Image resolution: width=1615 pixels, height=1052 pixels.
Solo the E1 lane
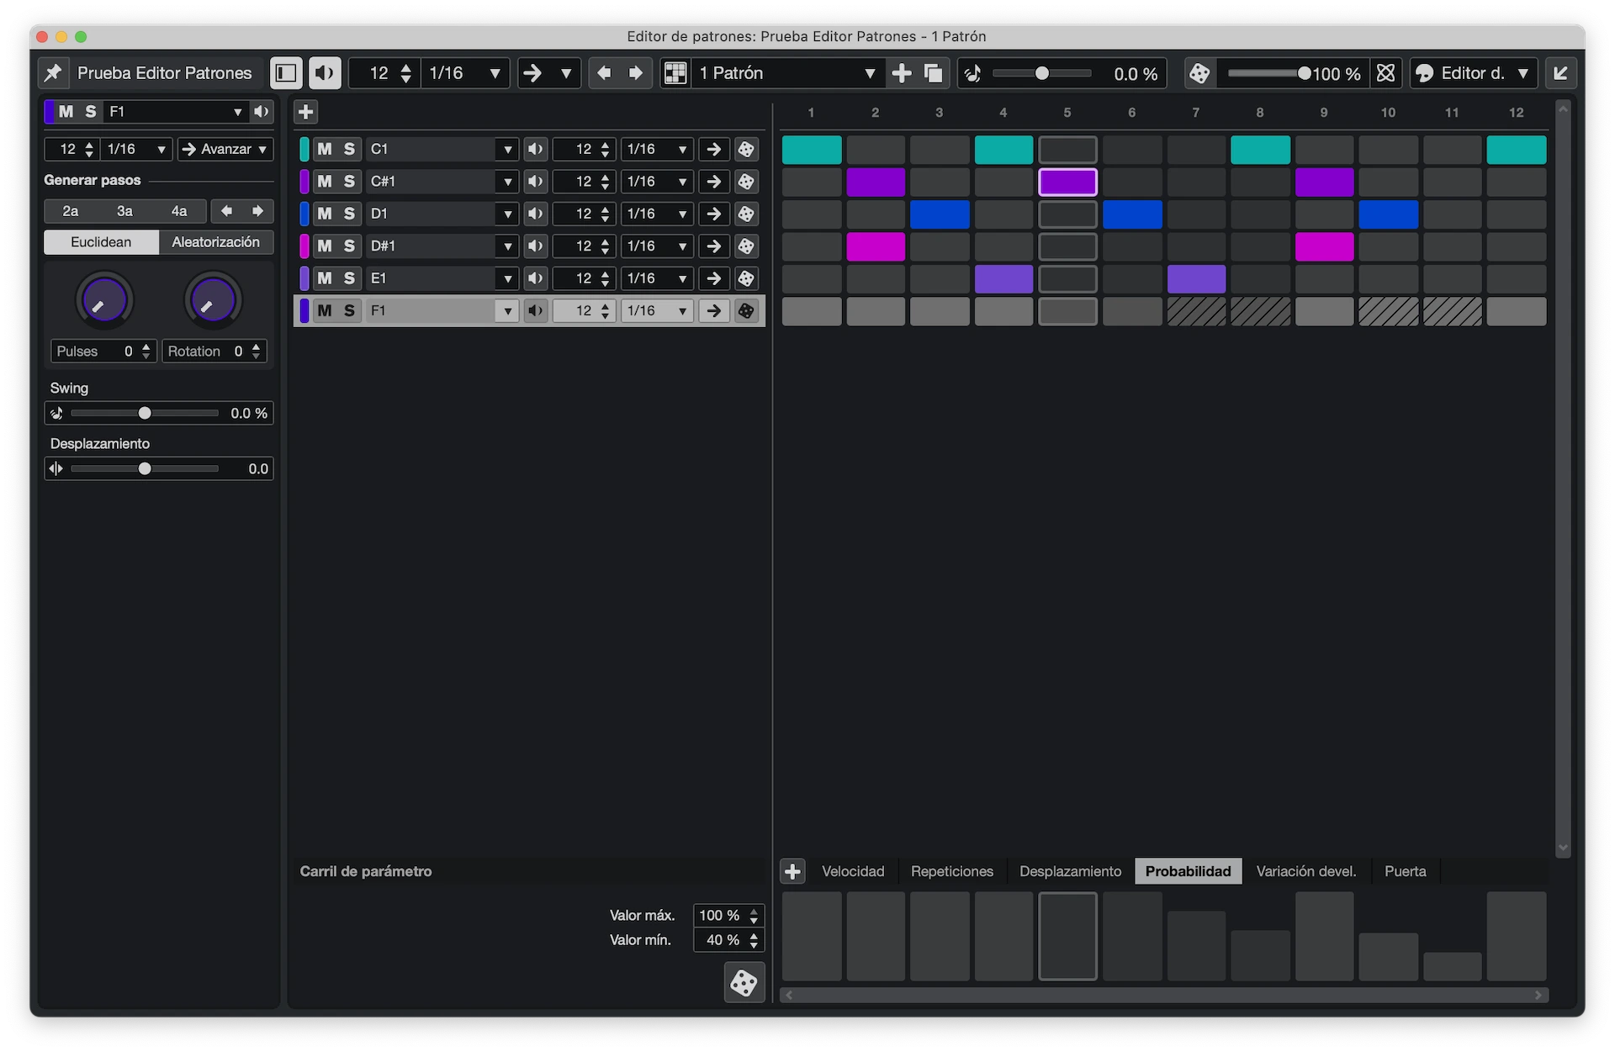tap(349, 278)
